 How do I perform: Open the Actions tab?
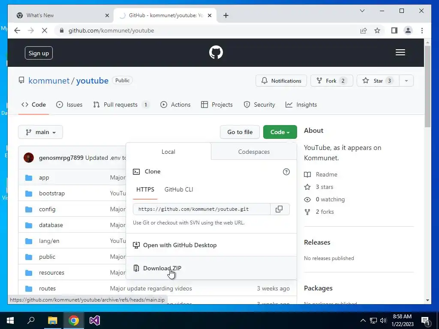[x=175, y=105]
